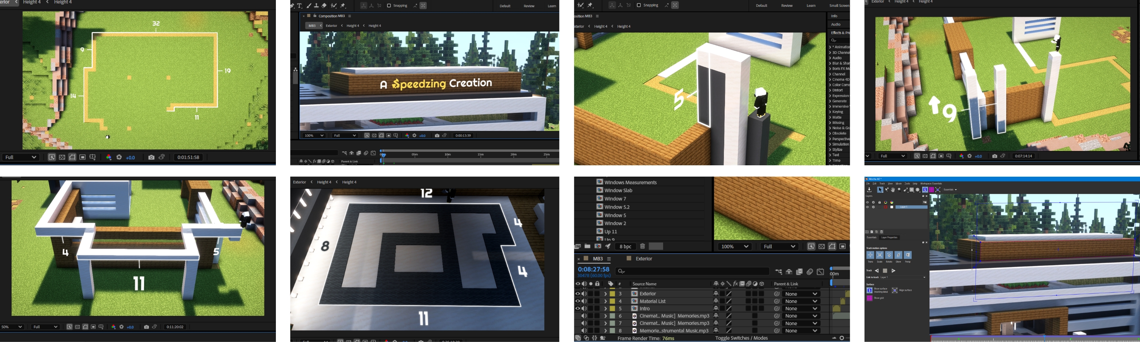Expand the Intro layer properties
This screenshot has height=342, width=1140.
pyautogui.click(x=605, y=309)
